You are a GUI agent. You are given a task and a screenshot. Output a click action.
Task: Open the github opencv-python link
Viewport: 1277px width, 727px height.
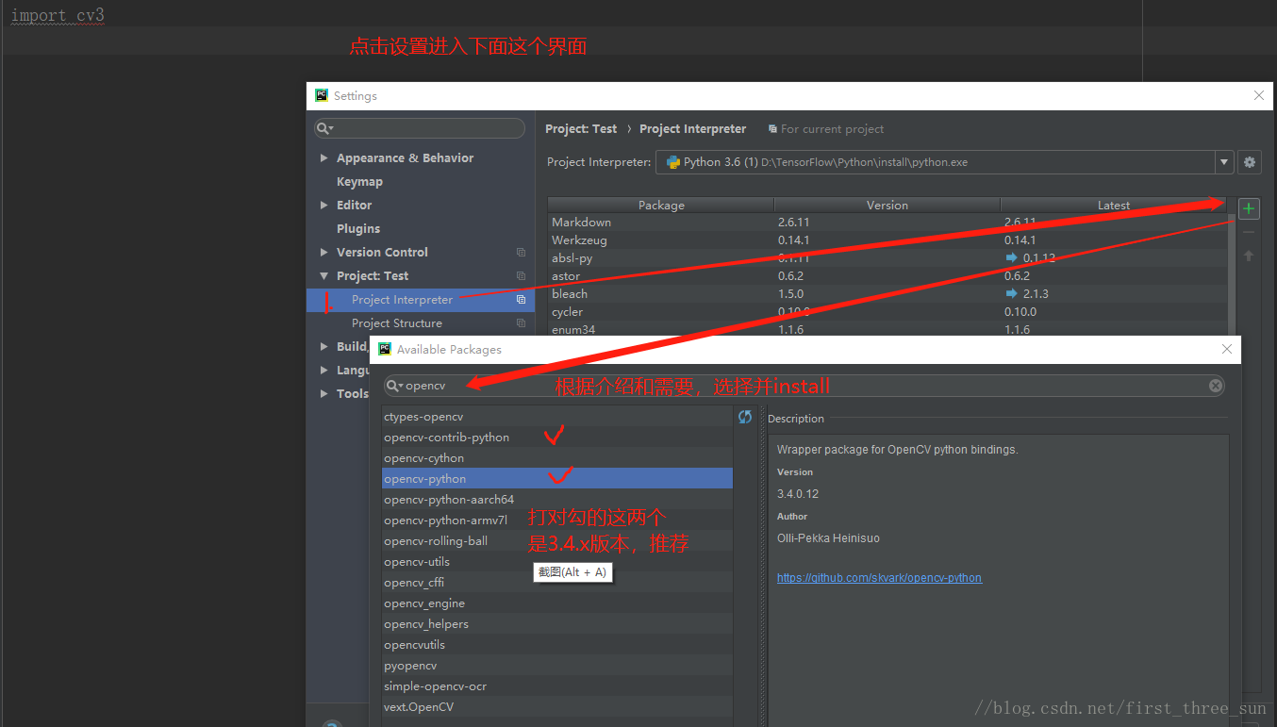(x=879, y=578)
